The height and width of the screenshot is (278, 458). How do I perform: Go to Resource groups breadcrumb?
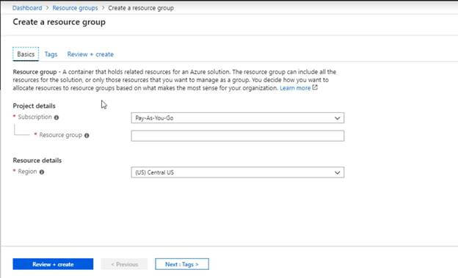75,8
